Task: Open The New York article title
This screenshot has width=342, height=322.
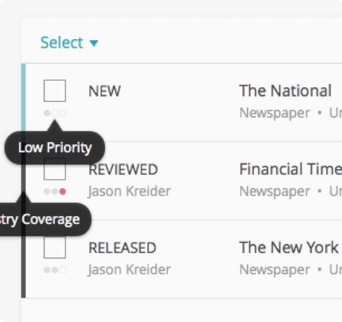Action: (289, 247)
